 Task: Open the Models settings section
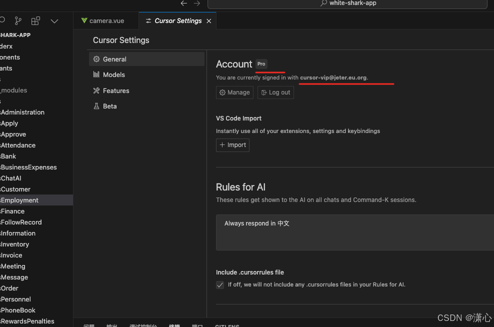146,74
